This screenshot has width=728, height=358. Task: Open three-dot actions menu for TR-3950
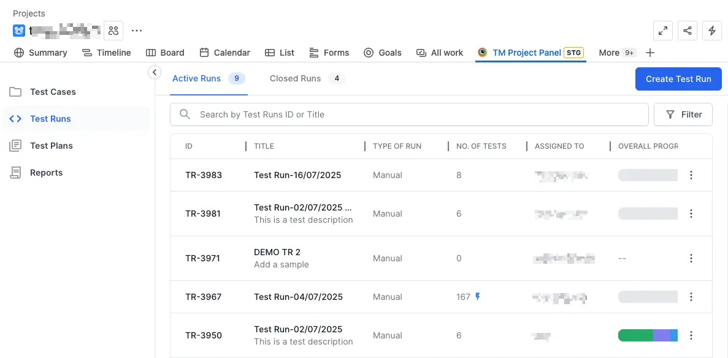point(691,335)
